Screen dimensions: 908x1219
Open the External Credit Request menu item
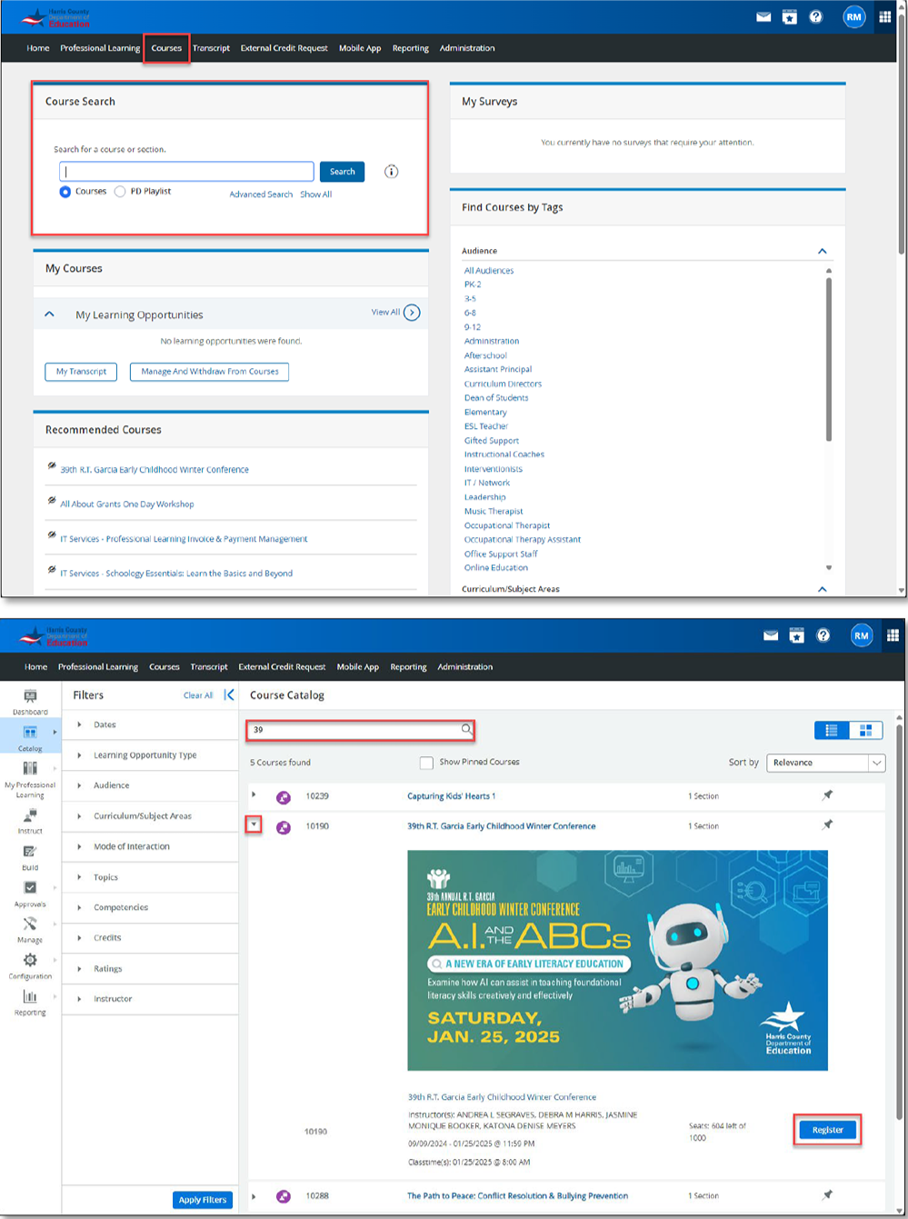pos(284,48)
